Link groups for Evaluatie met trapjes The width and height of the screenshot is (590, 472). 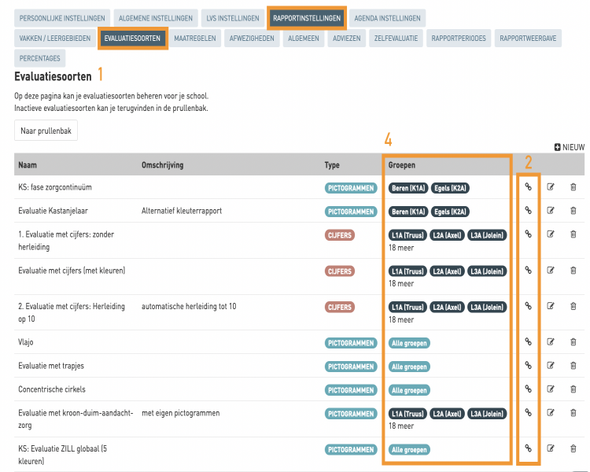coord(529,365)
